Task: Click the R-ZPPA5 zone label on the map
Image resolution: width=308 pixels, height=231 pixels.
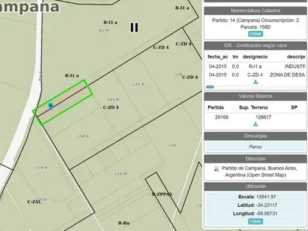Action: (162, 194)
